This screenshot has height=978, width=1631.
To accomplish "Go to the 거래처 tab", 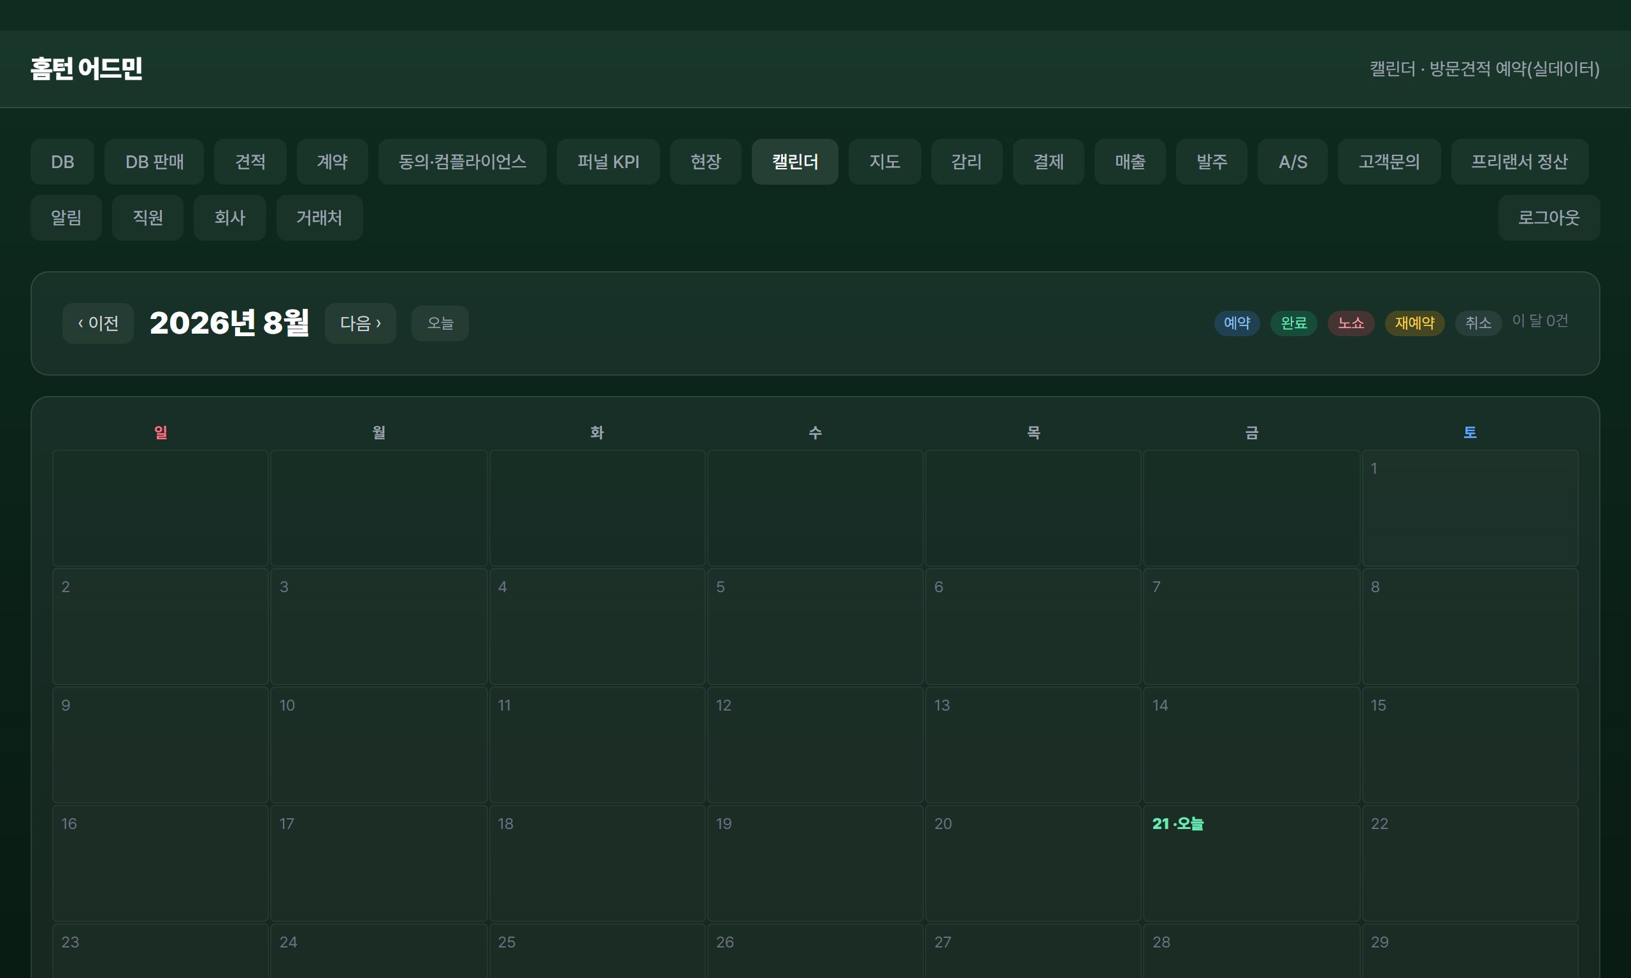I will click(x=319, y=218).
